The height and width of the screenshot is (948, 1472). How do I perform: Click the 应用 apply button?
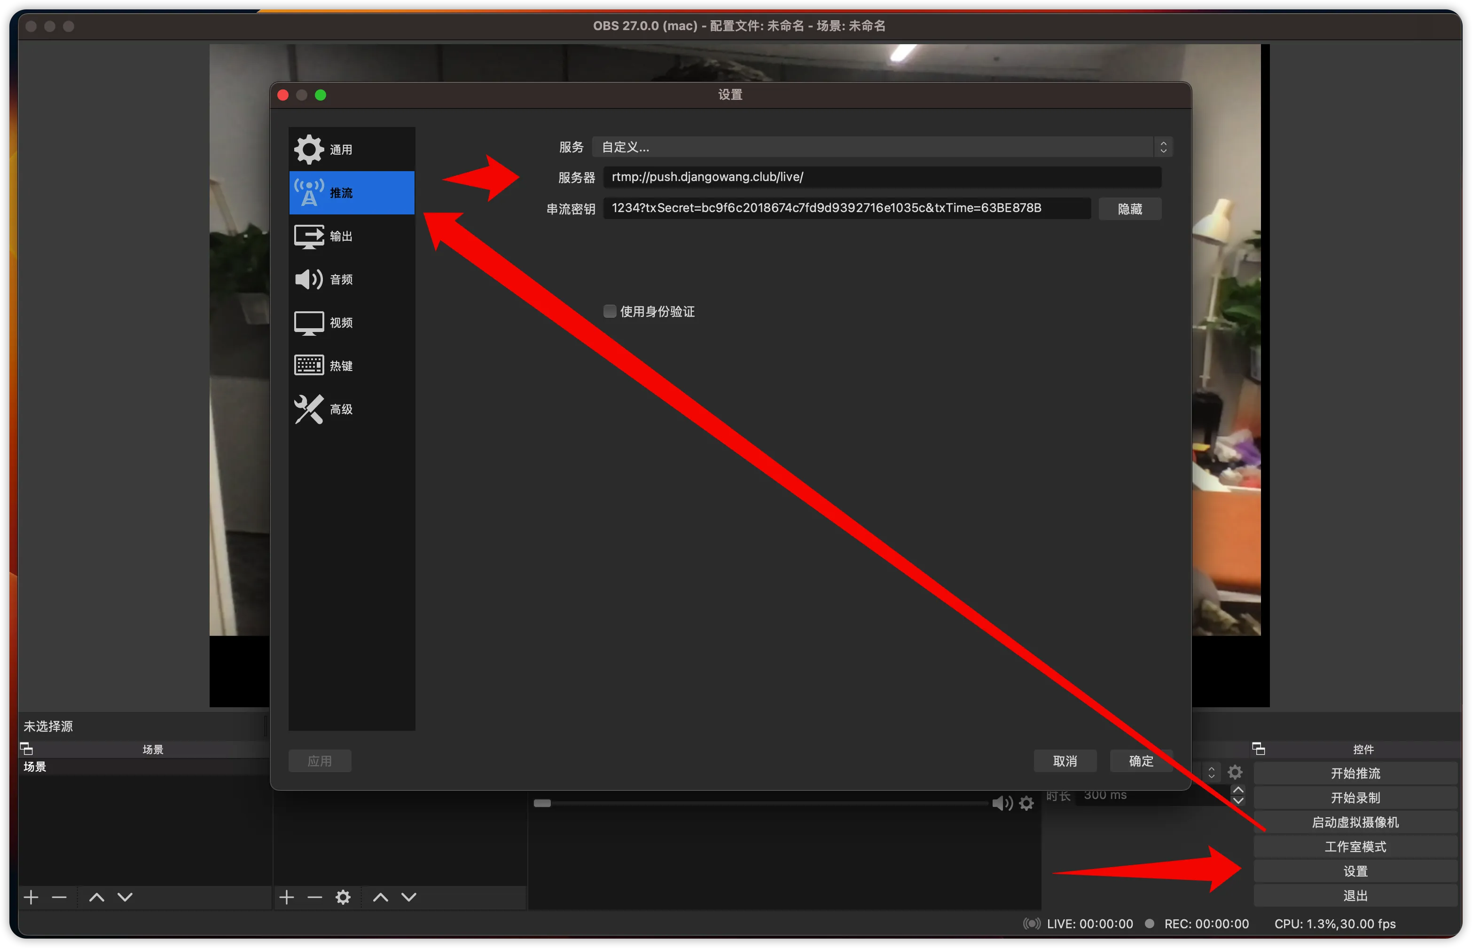click(x=319, y=761)
